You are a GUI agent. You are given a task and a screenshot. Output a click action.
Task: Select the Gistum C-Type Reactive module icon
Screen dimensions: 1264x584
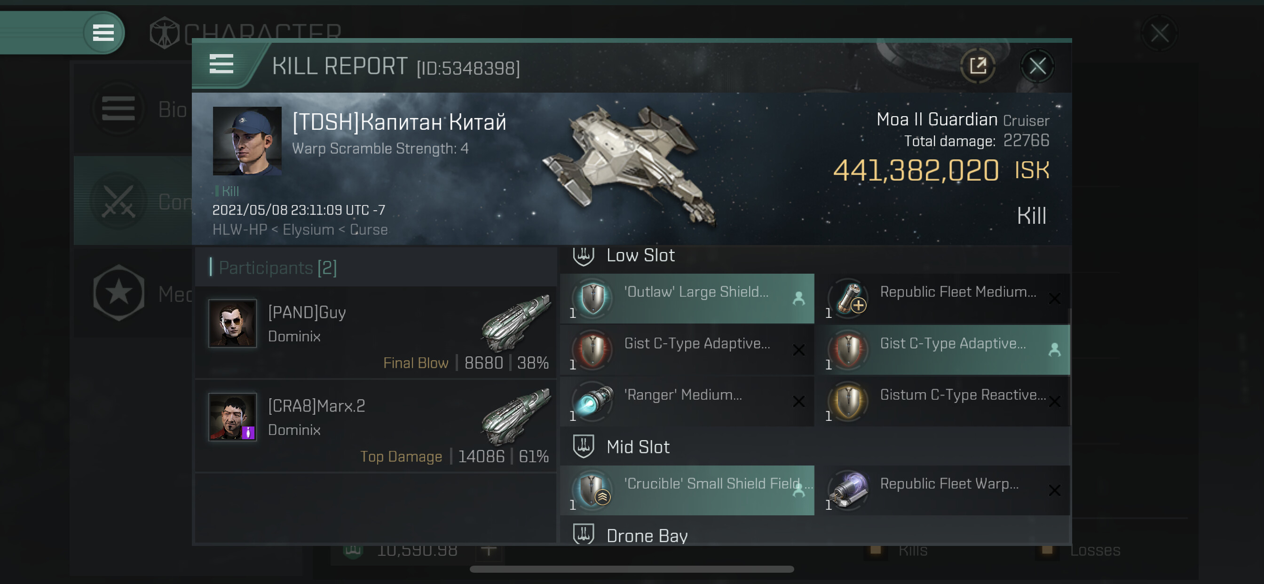point(849,401)
